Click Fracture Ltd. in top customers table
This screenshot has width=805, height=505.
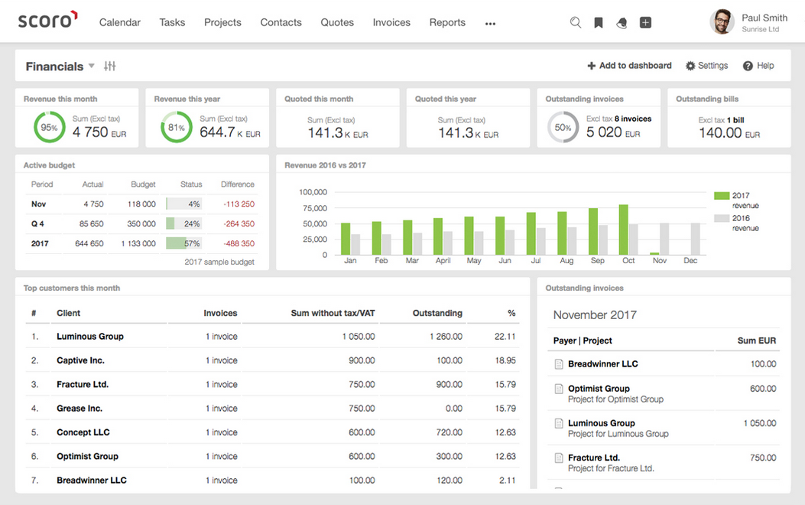[83, 385]
